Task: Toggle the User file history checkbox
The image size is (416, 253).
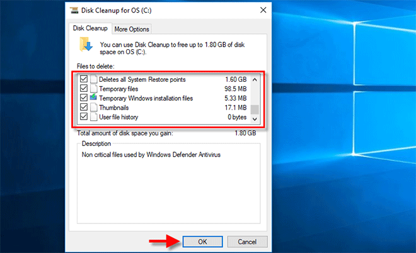Action: (x=84, y=116)
